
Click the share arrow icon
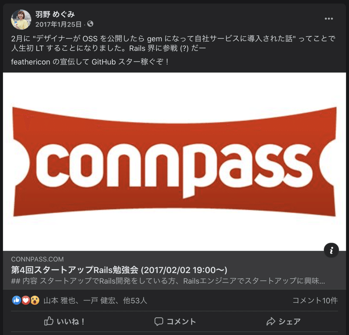270,321
